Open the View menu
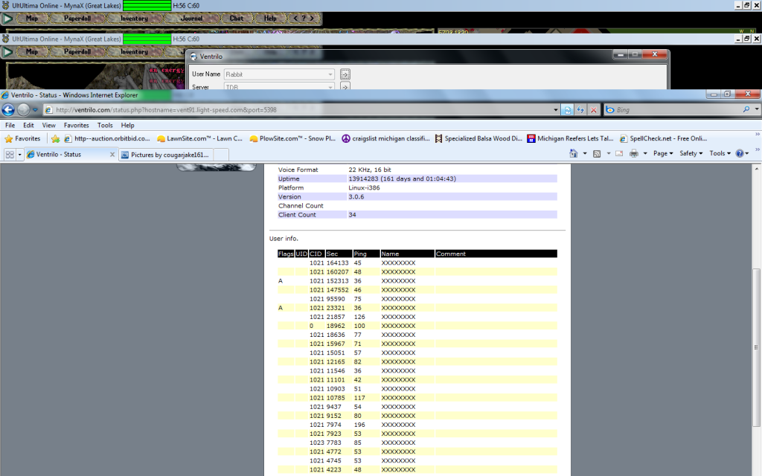This screenshot has height=476, width=762. point(48,125)
